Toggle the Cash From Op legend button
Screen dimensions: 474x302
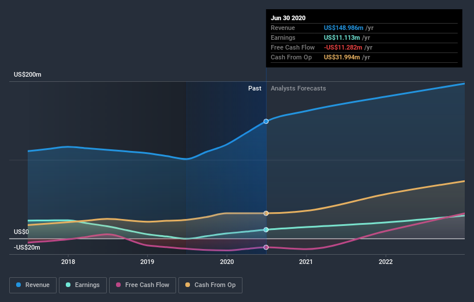tap(210, 285)
